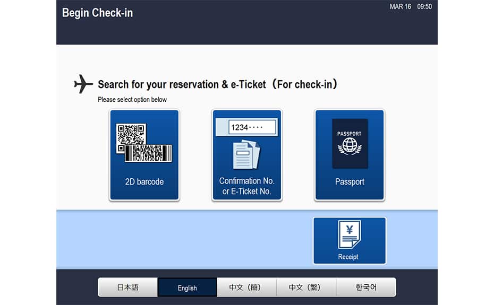Tap the QR code icon
The height and width of the screenshot is (305, 494).
tap(130, 134)
